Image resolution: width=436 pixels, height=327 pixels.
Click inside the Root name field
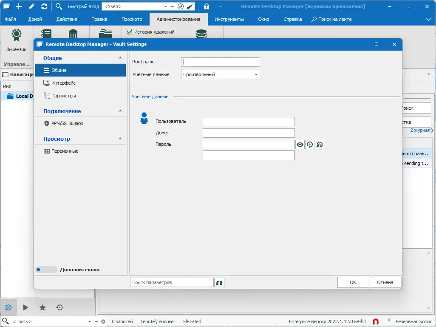click(220, 62)
